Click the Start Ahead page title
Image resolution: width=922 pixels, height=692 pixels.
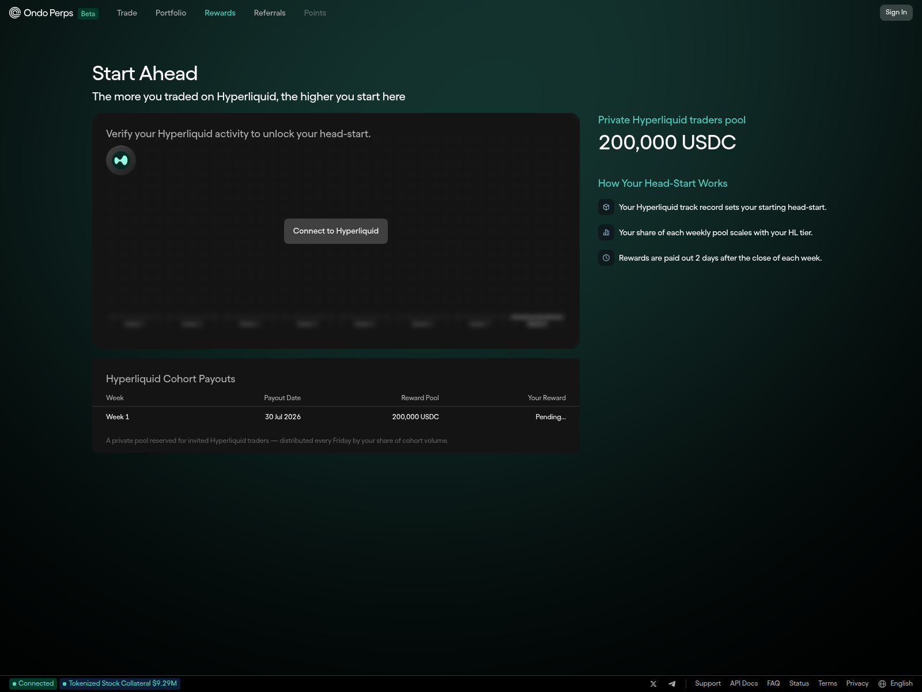click(x=145, y=74)
